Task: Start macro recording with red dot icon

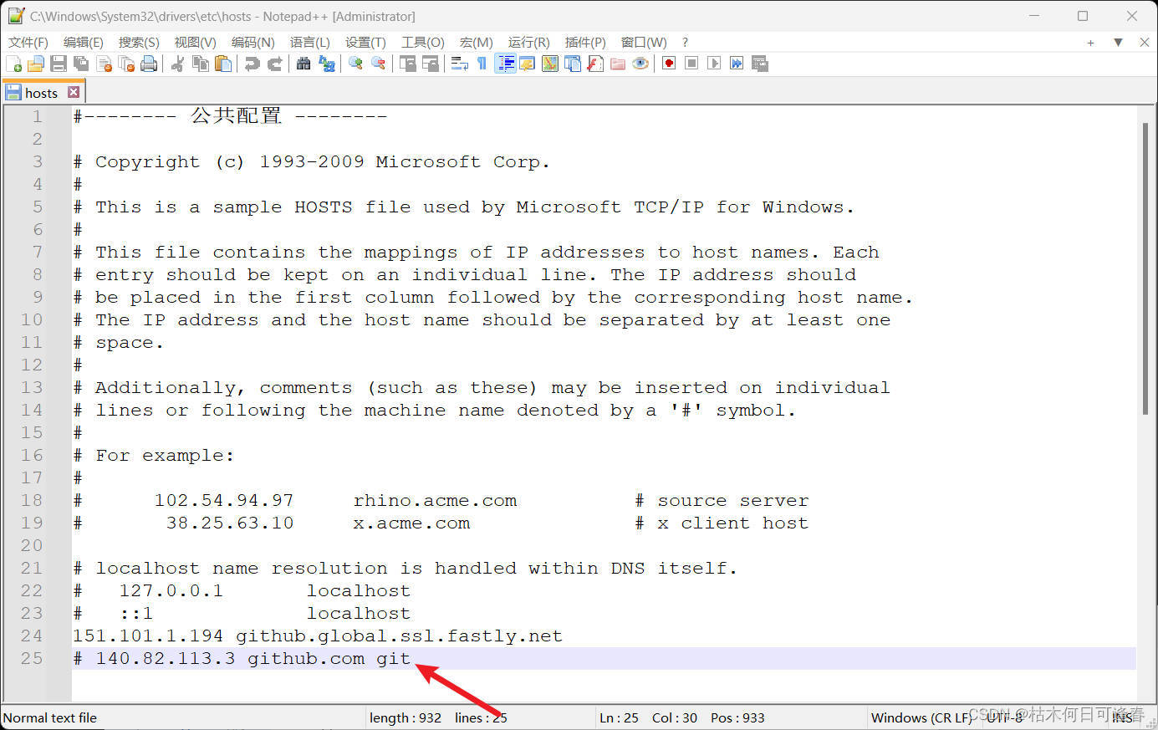Action: [x=669, y=64]
